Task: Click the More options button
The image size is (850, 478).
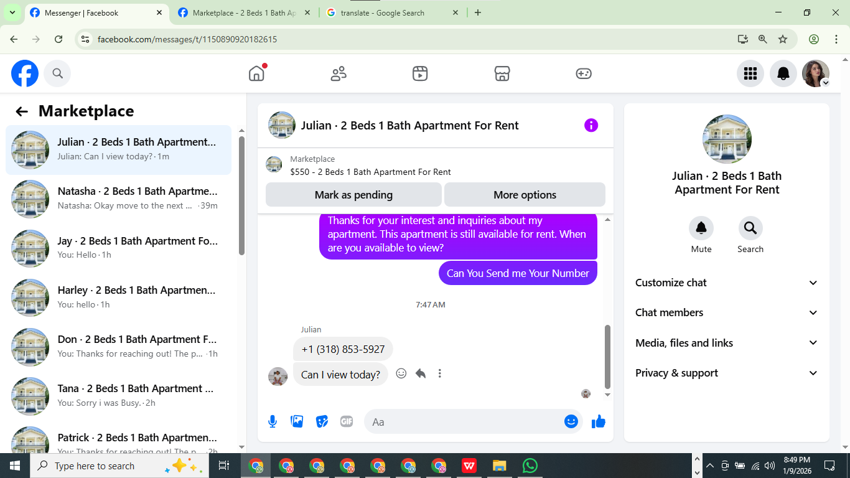Action: coord(525,195)
